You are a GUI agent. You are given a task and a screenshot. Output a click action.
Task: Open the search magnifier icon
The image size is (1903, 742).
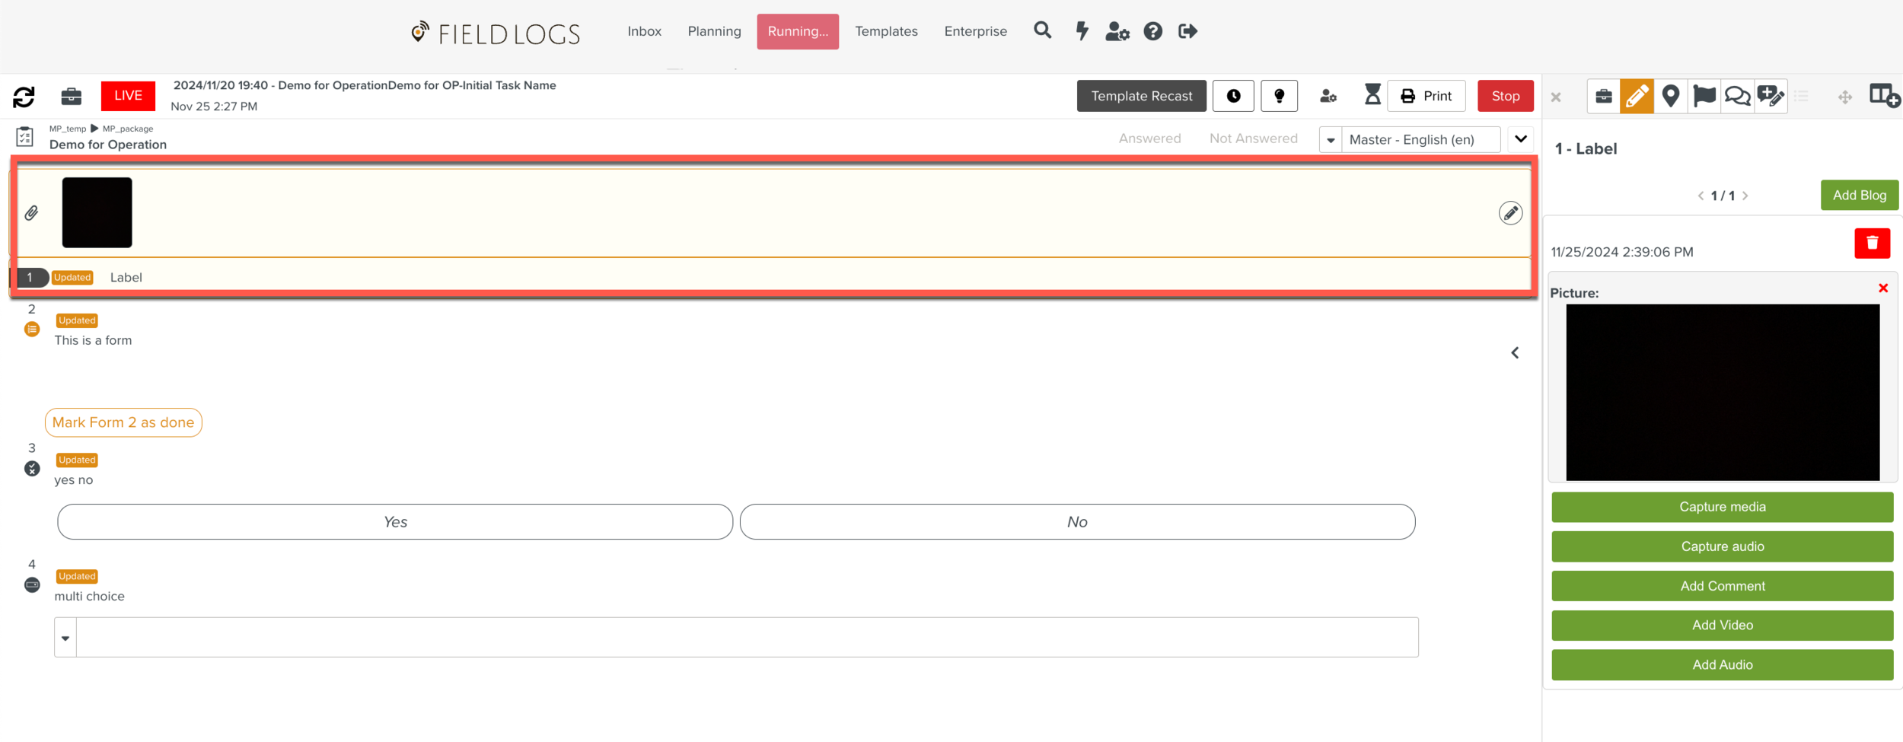[x=1042, y=30]
